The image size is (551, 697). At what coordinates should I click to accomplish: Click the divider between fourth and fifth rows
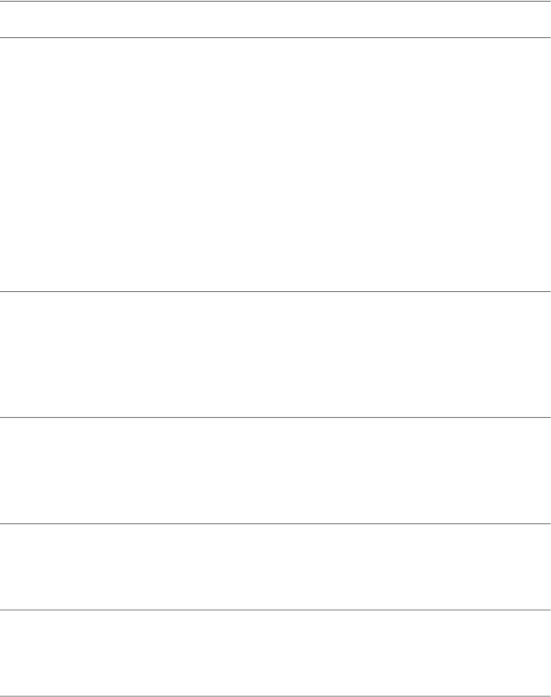[275, 611]
